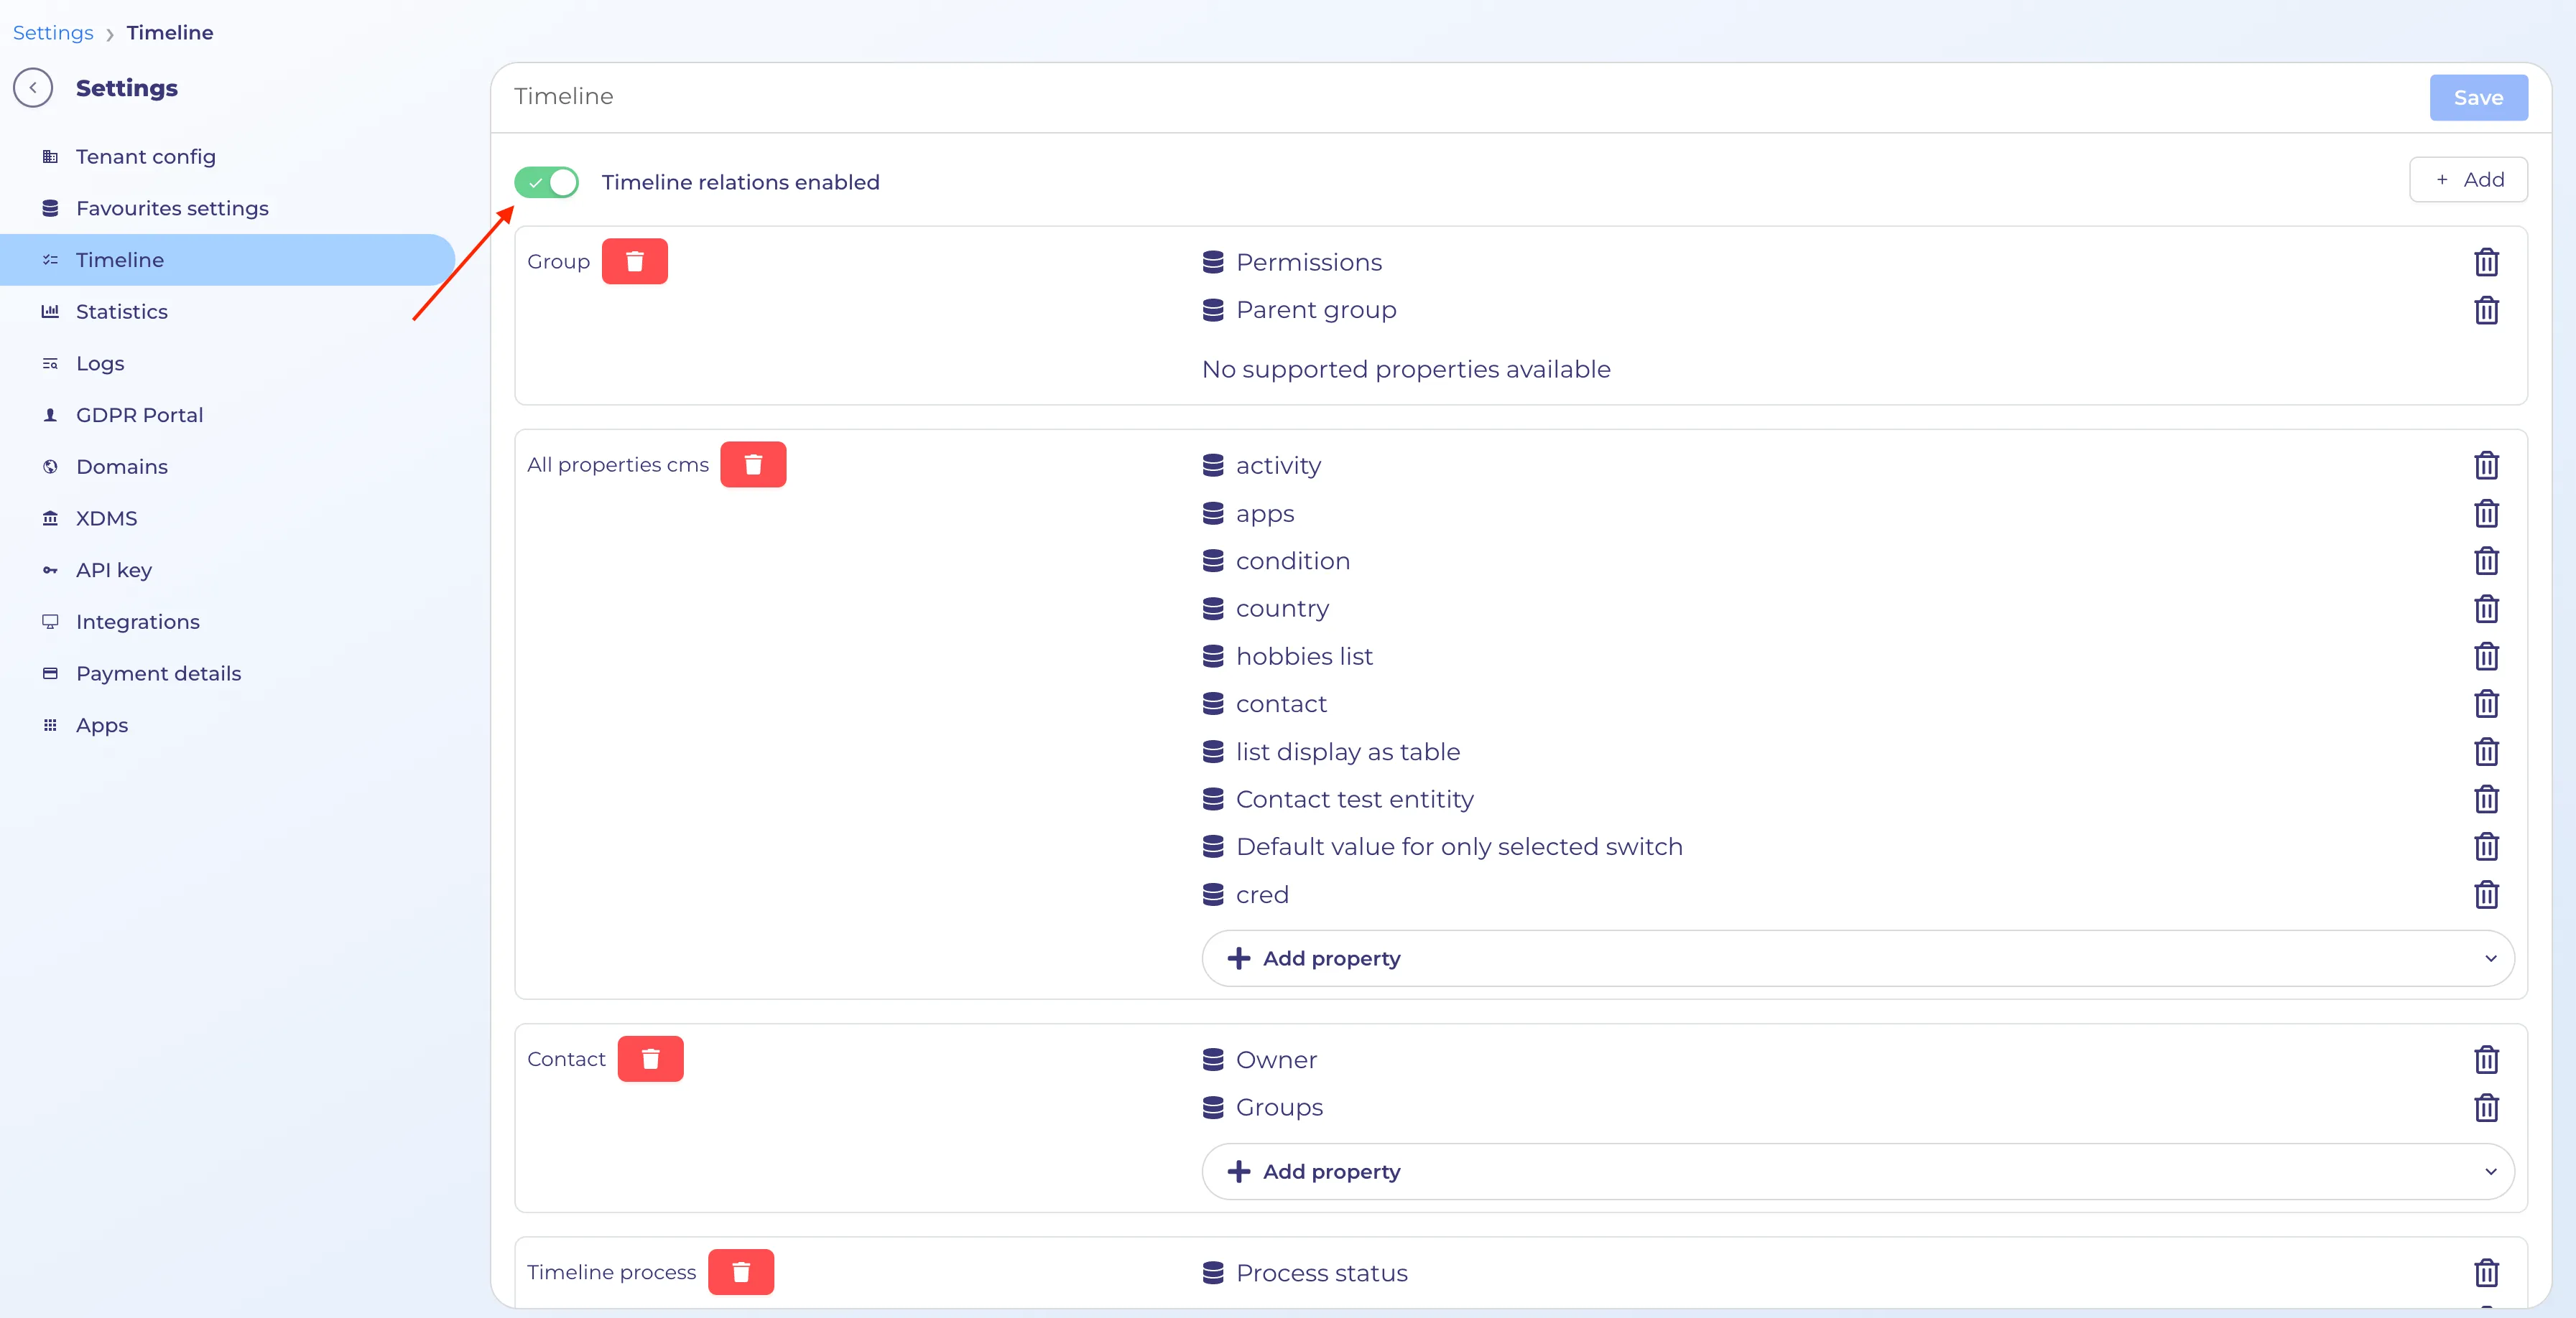This screenshot has height=1318, width=2576.
Task: Remove the Process status property
Action: [2486, 1272]
